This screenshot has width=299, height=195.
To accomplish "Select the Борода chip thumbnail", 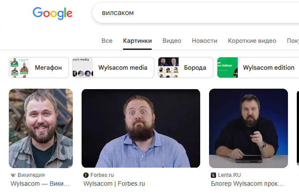I will point(168,67).
